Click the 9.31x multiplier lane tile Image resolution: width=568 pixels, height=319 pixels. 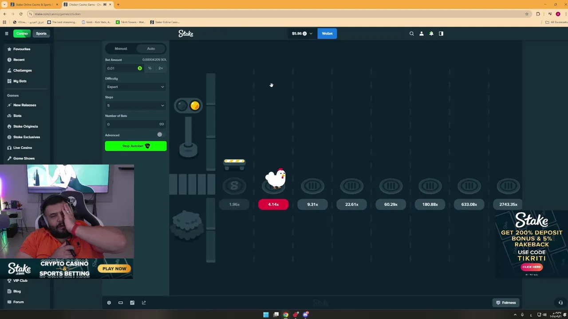(x=312, y=204)
